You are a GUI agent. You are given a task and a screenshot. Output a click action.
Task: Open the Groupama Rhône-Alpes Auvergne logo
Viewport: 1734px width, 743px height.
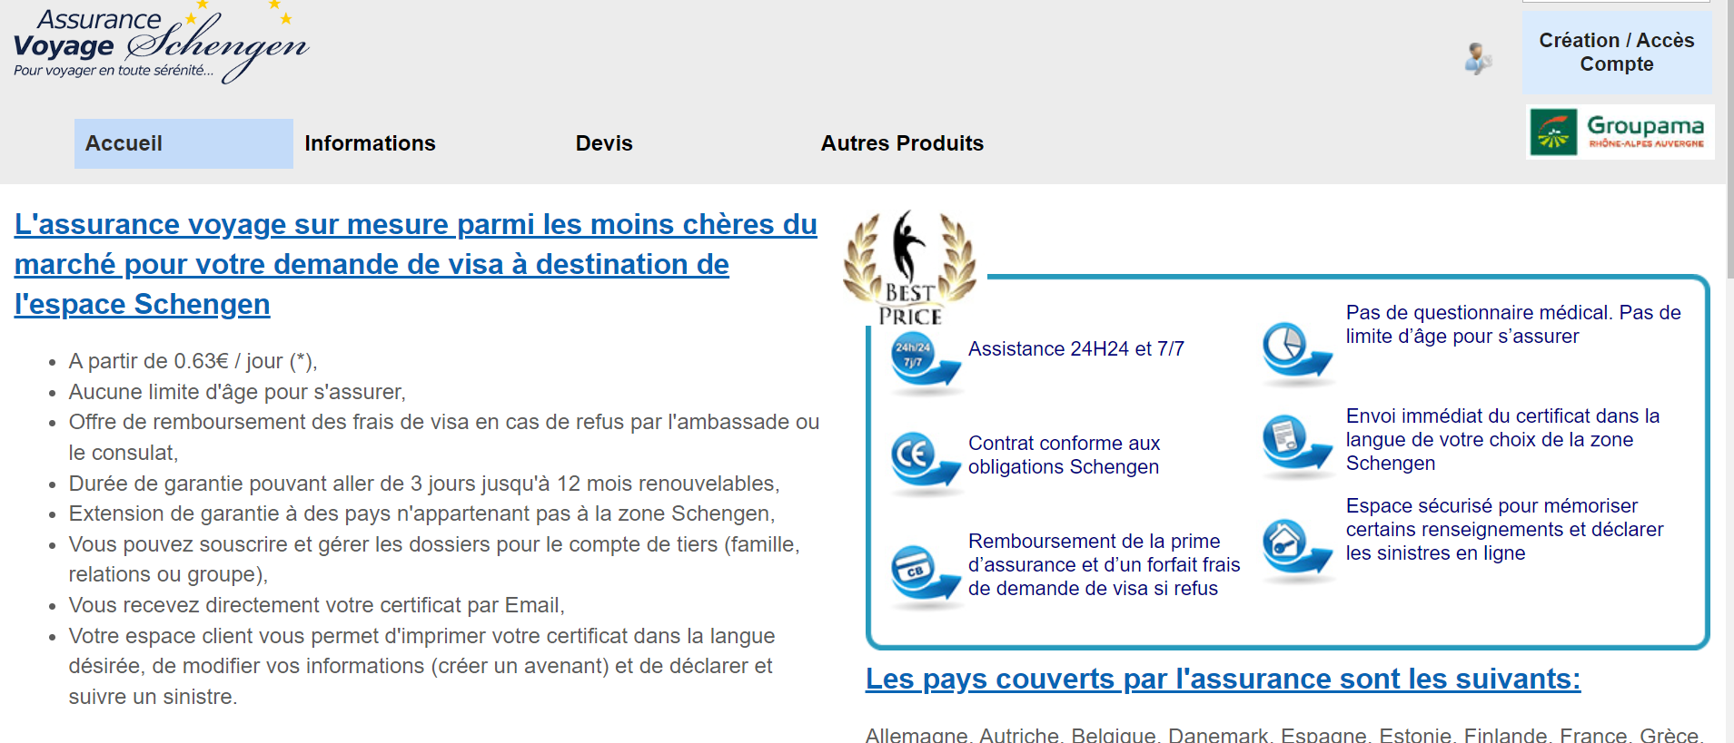coord(1620,132)
